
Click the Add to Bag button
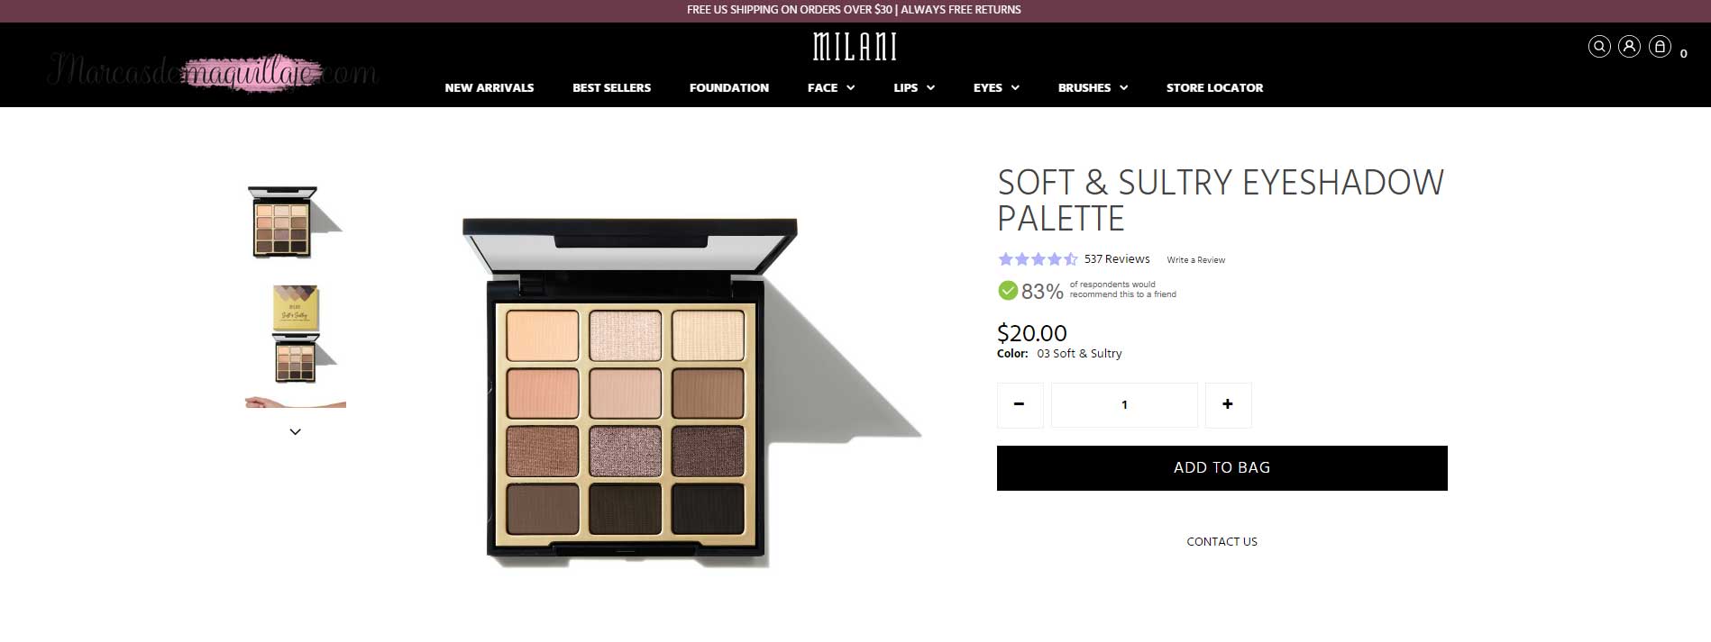[1221, 468]
